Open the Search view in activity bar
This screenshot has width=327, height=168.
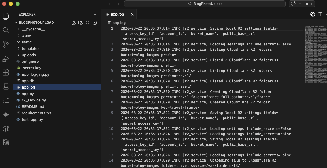coord(6,30)
